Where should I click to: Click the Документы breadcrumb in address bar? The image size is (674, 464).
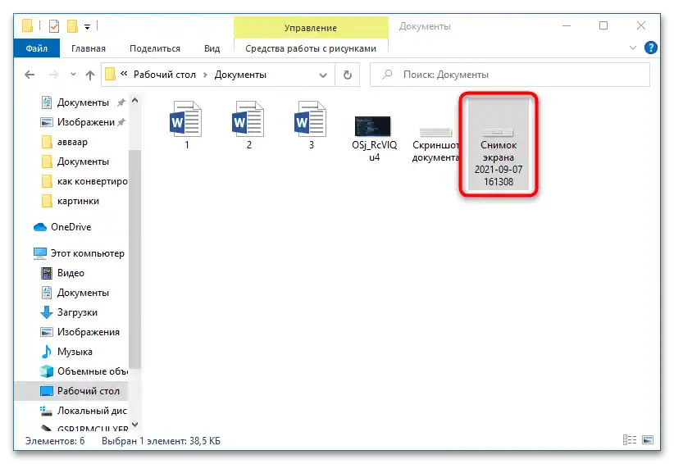point(240,75)
